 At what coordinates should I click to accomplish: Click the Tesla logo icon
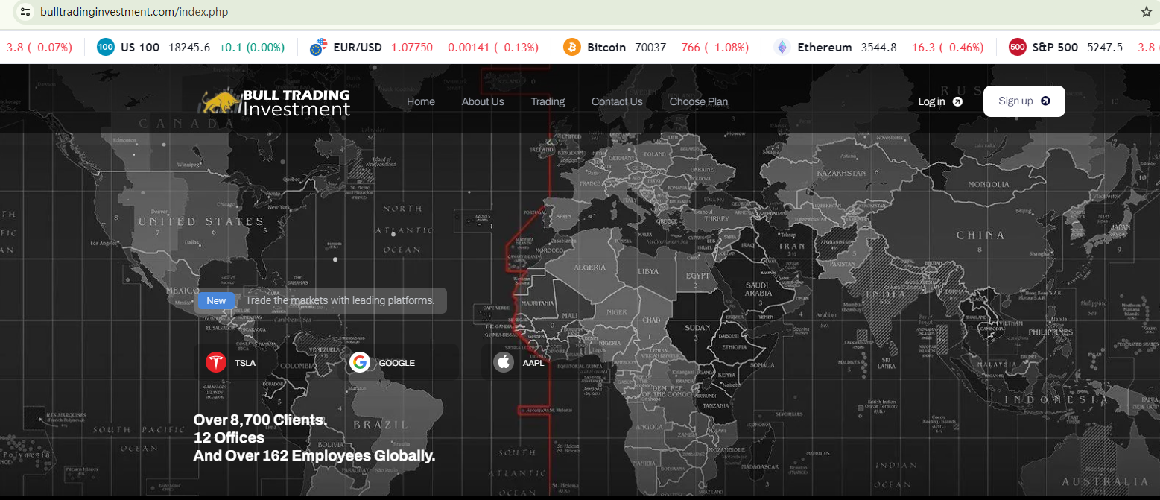click(x=216, y=363)
